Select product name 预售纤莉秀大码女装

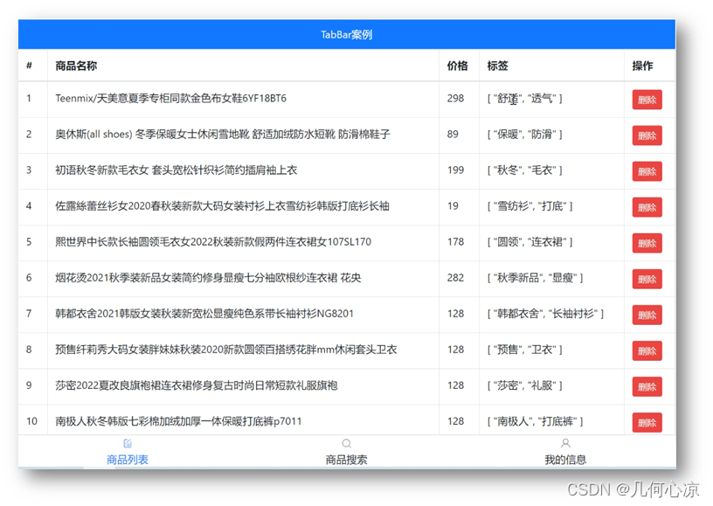click(x=226, y=350)
